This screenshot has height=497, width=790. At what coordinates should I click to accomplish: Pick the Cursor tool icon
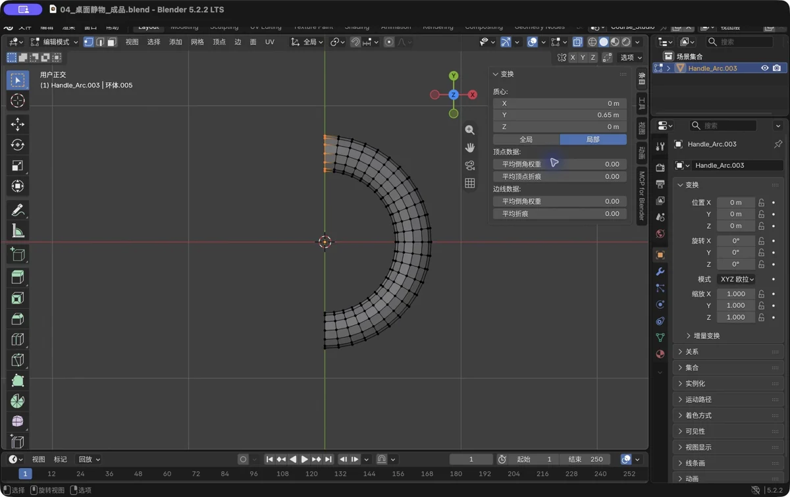pyautogui.click(x=18, y=101)
